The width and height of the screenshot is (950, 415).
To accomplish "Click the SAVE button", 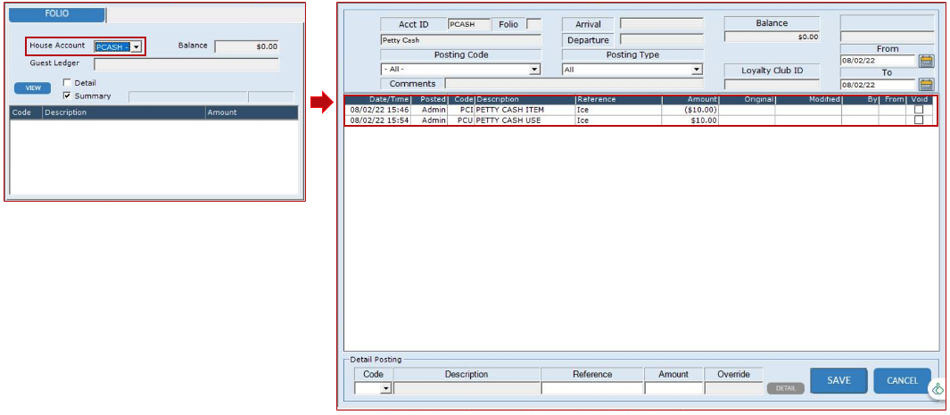I will click(x=838, y=380).
